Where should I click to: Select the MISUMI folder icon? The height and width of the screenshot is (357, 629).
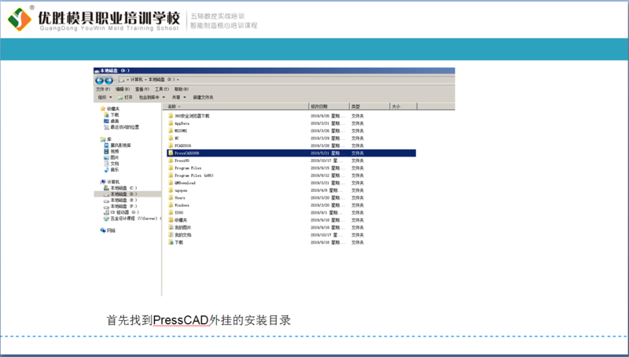pos(171,131)
